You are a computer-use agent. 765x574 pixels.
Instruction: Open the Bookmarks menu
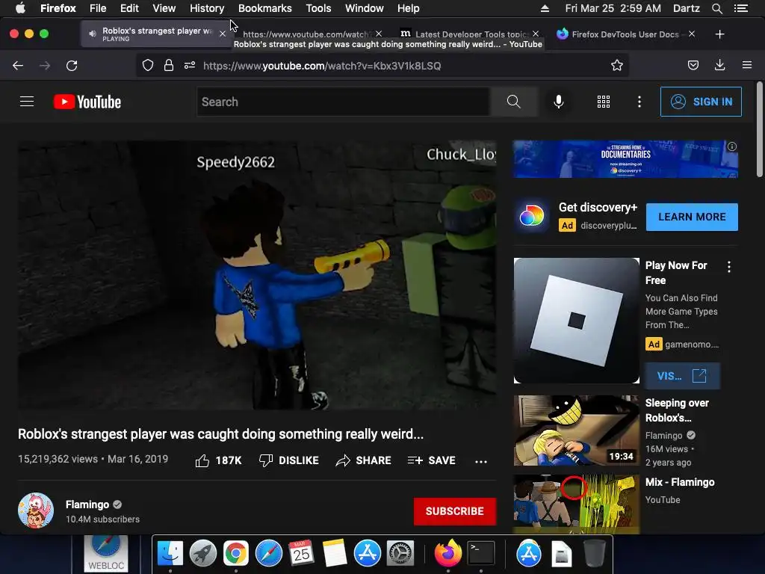pyautogui.click(x=265, y=8)
